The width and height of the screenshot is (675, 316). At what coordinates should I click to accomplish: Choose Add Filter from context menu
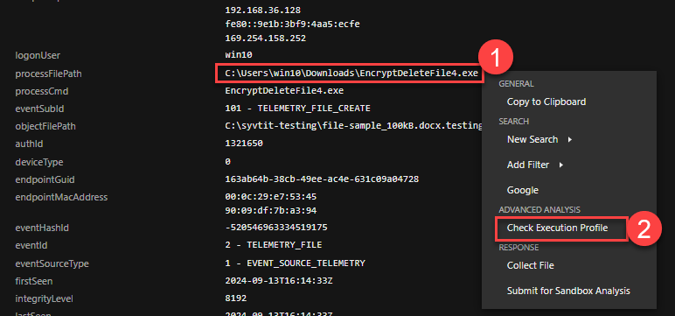pos(528,165)
